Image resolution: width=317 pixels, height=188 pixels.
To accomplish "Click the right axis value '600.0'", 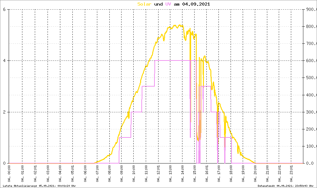I will (311, 61).
